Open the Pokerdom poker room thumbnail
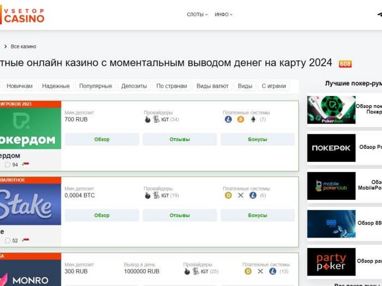The image size is (382, 286). click(331, 110)
